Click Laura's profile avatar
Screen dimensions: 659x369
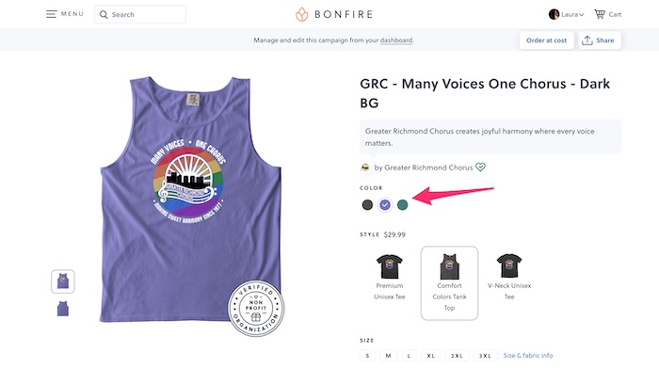click(x=554, y=14)
